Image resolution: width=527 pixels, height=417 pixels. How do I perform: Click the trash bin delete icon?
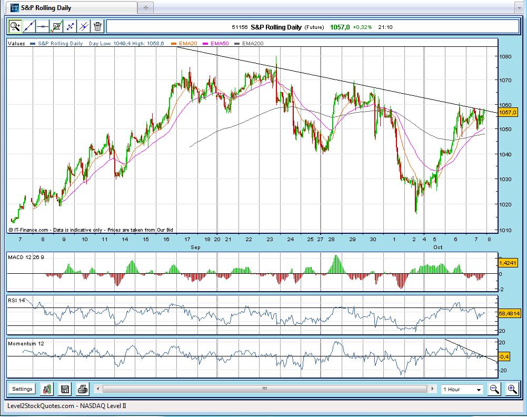point(97,26)
